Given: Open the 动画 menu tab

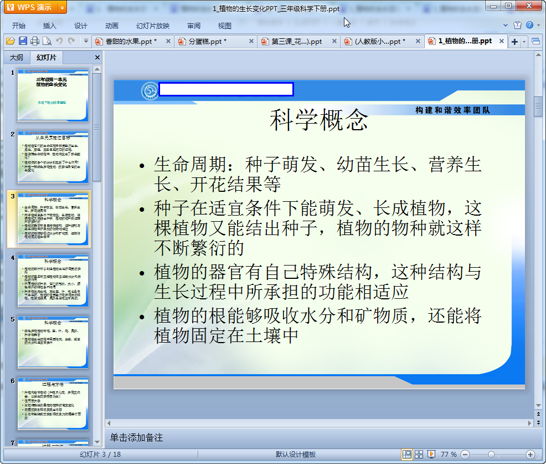Looking at the screenshot, I should coord(112,26).
